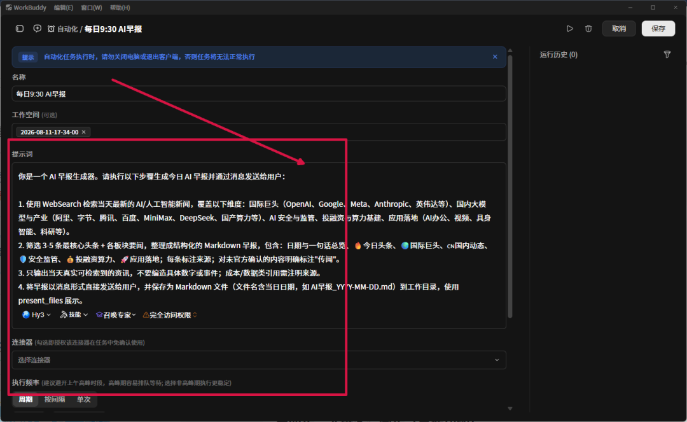
Task: Minimize the WorkBuddy window
Action: 630,8
